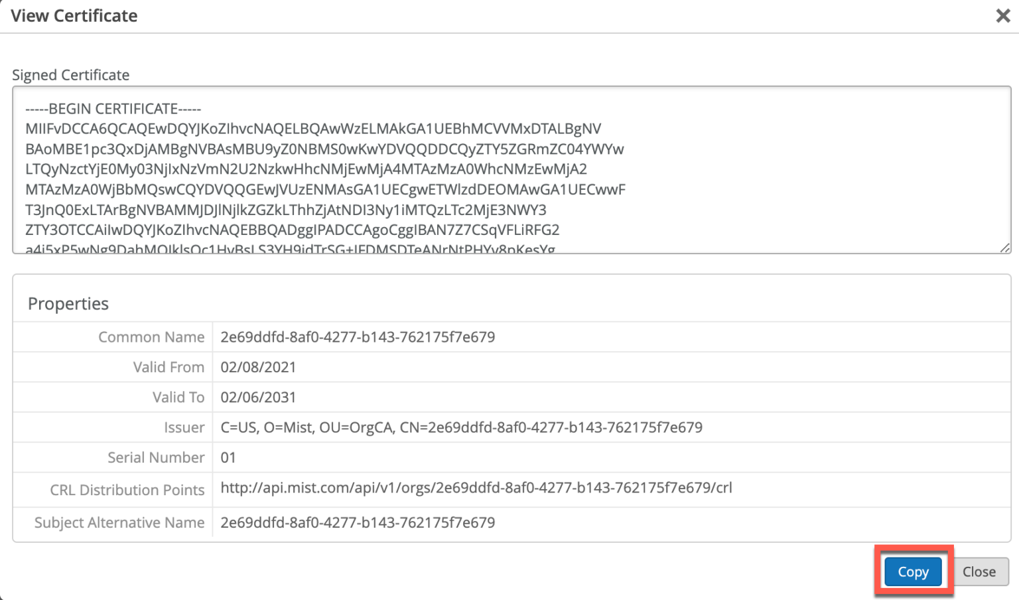Click the Subject Alternative Name row label

pos(119,522)
